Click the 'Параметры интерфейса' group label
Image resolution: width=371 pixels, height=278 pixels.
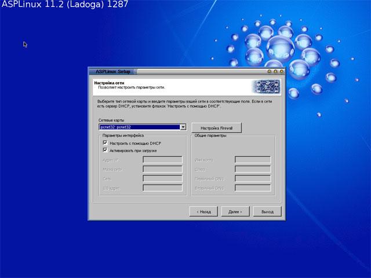(x=123, y=136)
